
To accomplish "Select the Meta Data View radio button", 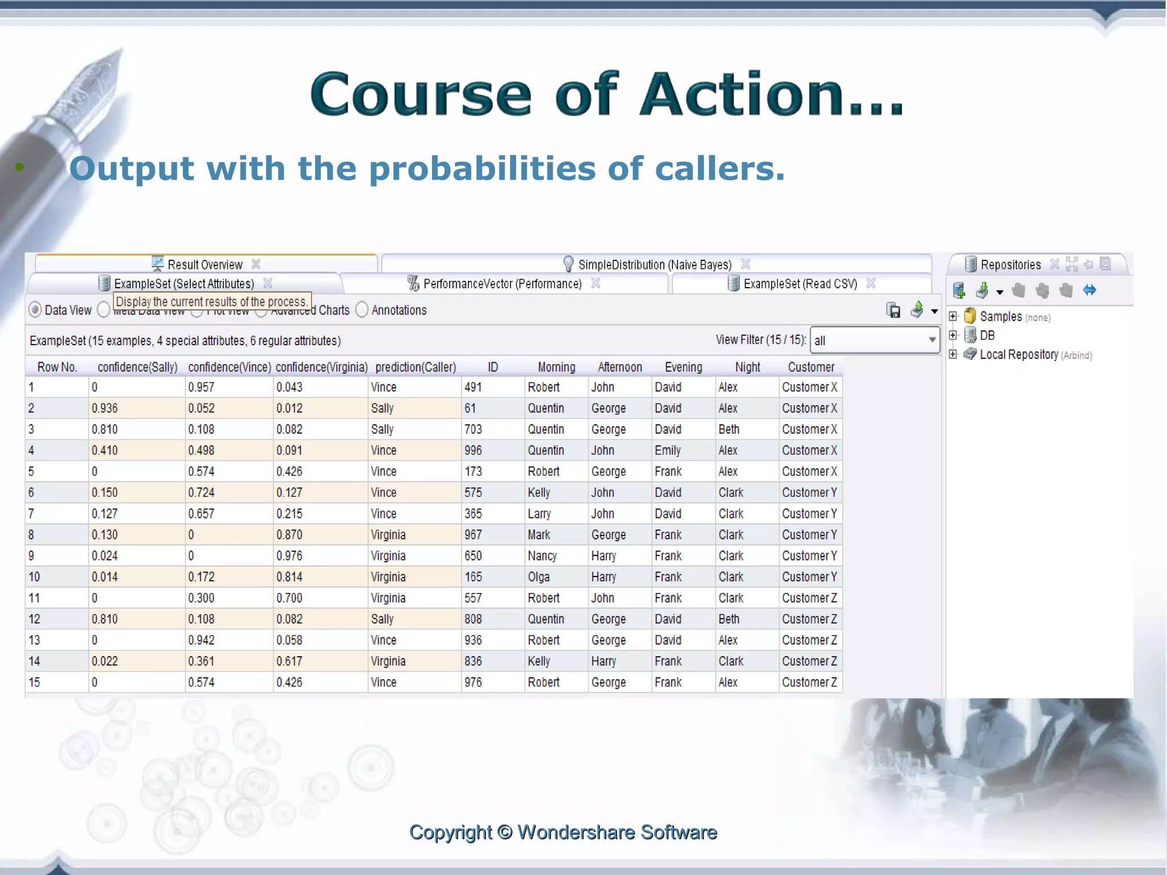I will point(103,309).
